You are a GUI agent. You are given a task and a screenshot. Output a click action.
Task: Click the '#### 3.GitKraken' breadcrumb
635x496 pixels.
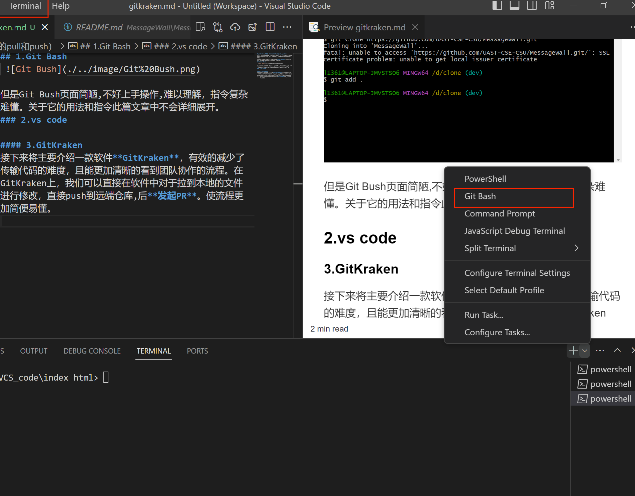click(258, 46)
